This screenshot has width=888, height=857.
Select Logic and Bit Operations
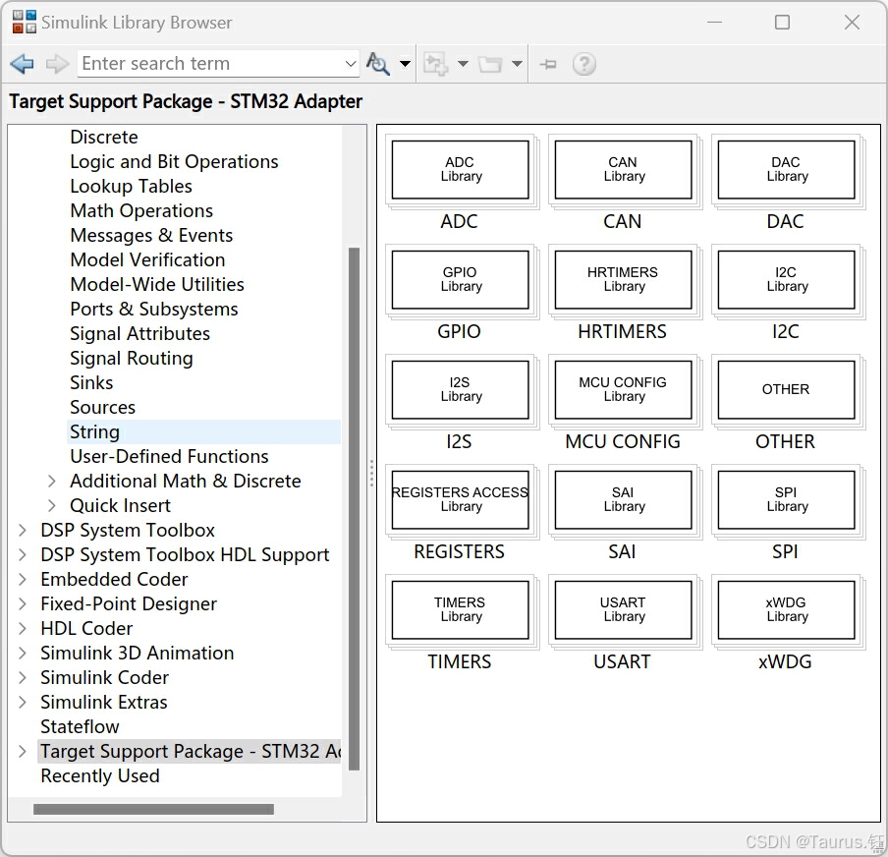click(x=174, y=161)
